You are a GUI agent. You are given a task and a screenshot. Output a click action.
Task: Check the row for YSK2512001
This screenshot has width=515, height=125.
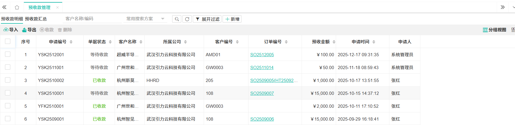[8, 54]
